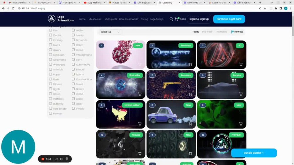Restart the Loom recording
Viewport: 294px width, 165px height.
[56, 159]
